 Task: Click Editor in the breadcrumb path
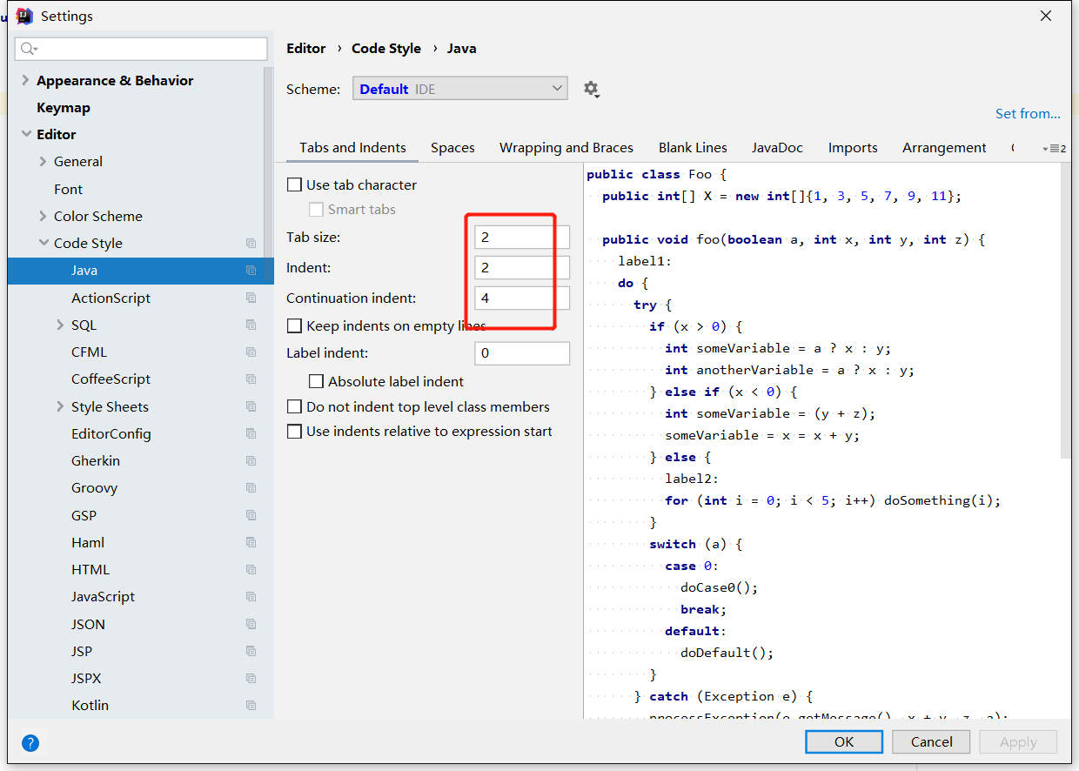(306, 49)
